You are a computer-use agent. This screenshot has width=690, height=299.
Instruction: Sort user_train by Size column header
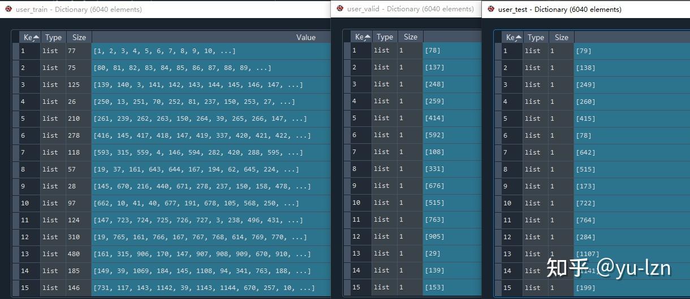[79, 37]
